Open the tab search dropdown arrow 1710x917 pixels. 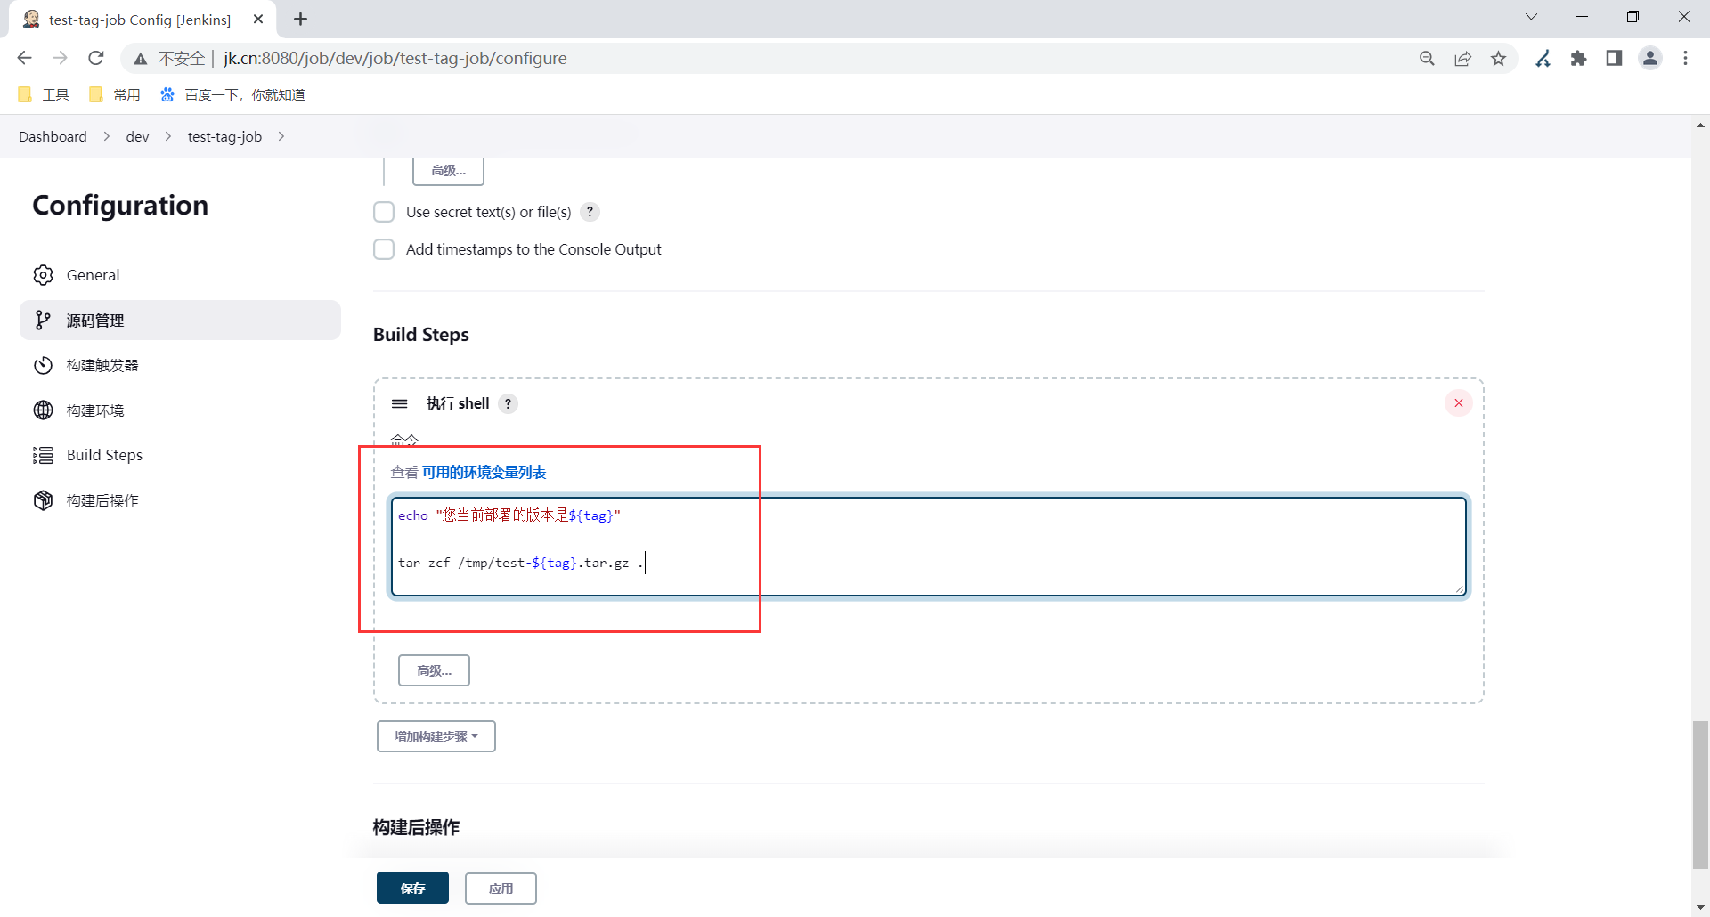(x=1532, y=17)
